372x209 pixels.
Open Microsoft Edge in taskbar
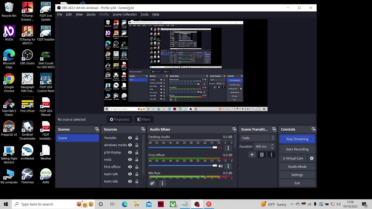pos(125,204)
